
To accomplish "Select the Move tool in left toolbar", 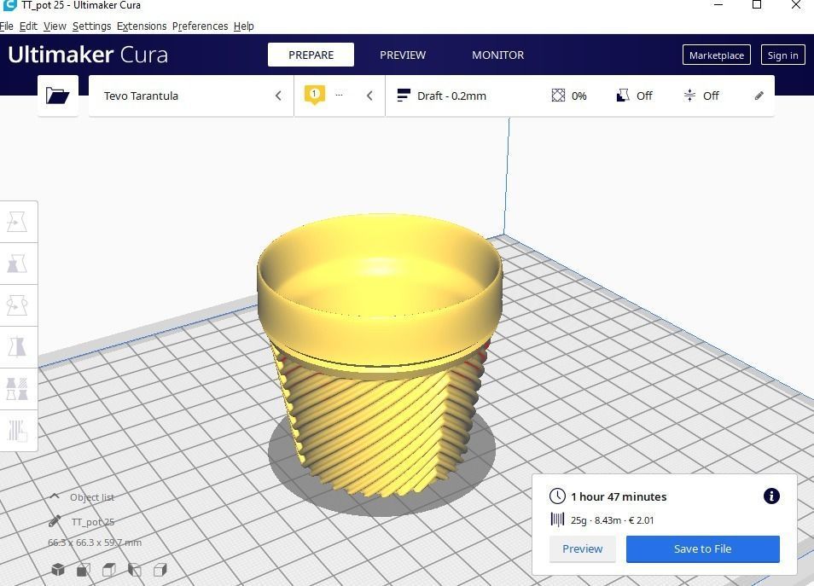I will (x=17, y=222).
